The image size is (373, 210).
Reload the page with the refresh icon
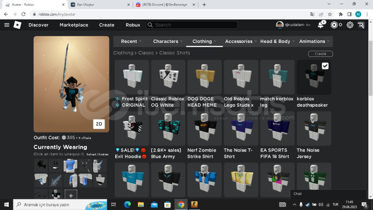click(x=23, y=14)
